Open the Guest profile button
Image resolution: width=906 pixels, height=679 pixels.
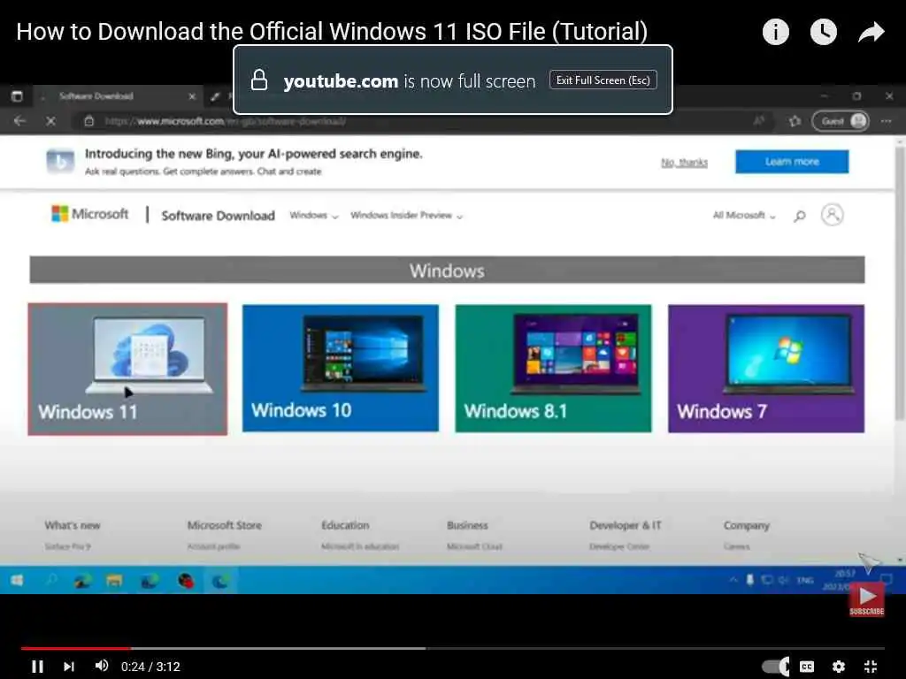(x=841, y=121)
